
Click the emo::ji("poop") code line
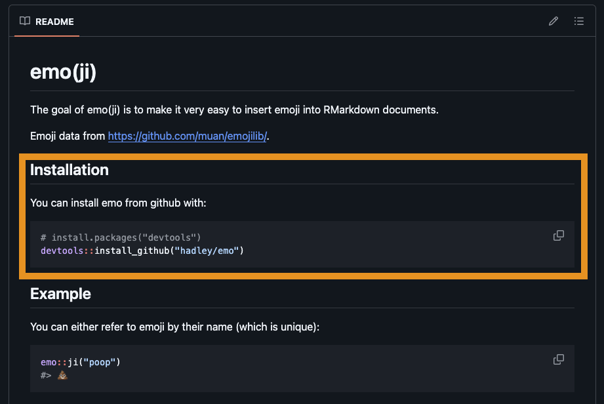81,362
